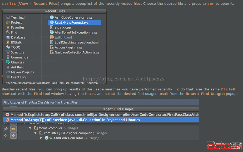The image size is (243, 152).
Task: Click the XML icon beside twilight.xml
Action: [x=52, y=37]
